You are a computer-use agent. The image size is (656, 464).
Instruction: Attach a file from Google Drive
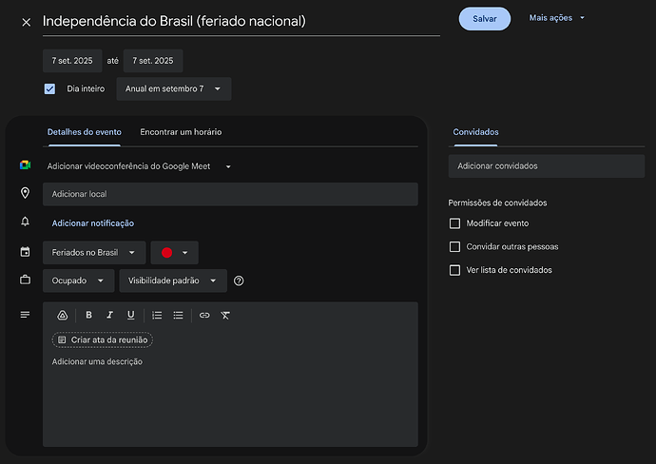tap(63, 315)
